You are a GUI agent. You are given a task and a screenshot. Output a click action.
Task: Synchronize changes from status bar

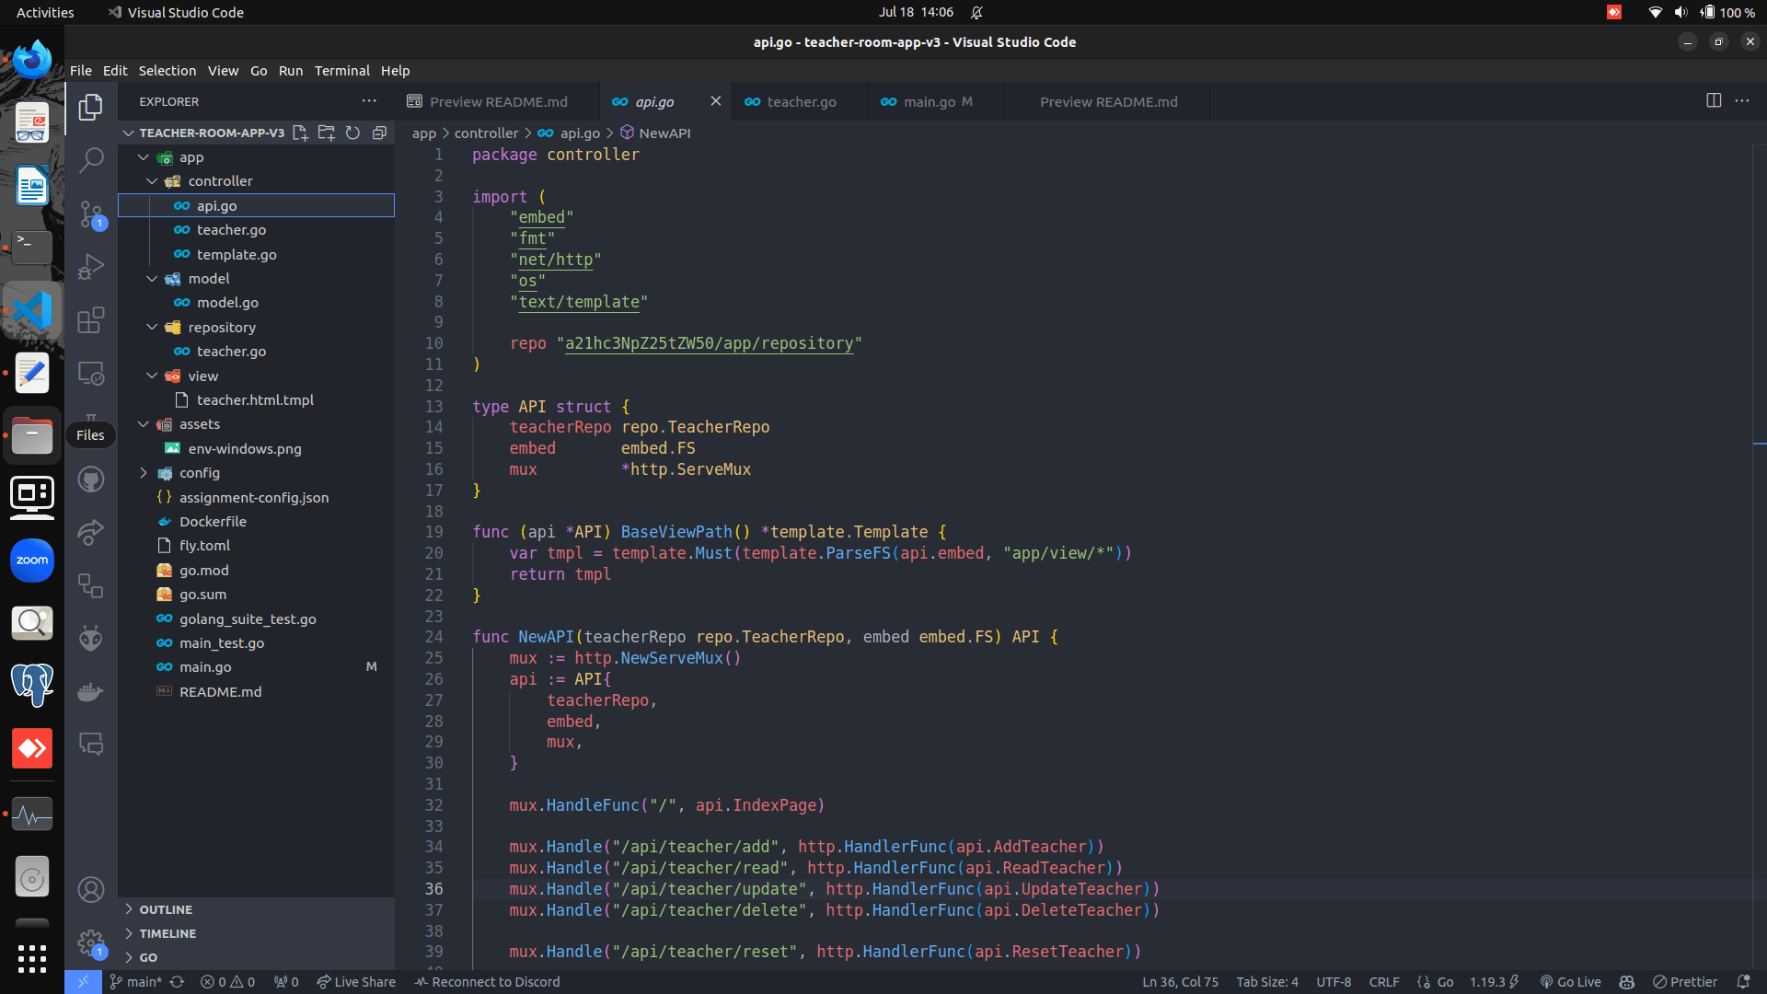tap(178, 982)
